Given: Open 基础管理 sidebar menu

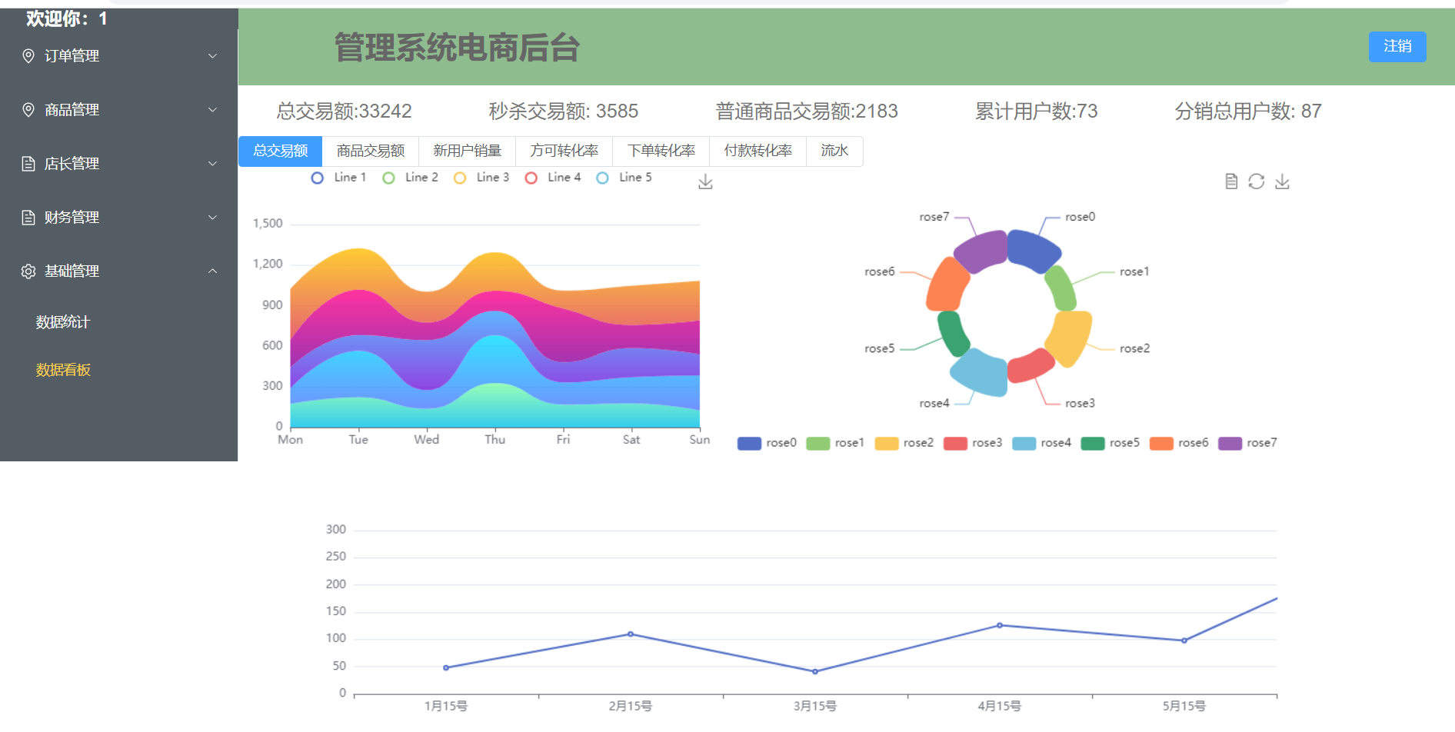Looking at the screenshot, I should (x=119, y=271).
